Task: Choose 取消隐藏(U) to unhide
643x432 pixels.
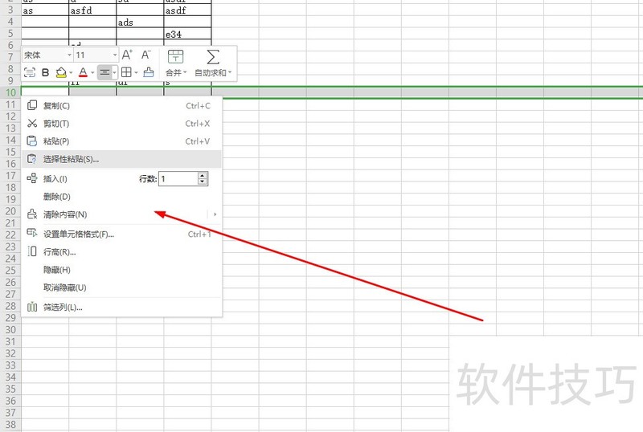Action: 121,287
